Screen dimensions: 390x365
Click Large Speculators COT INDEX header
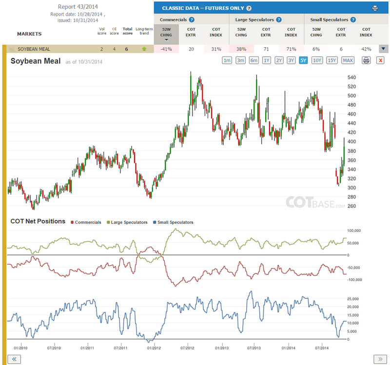(x=291, y=32)
